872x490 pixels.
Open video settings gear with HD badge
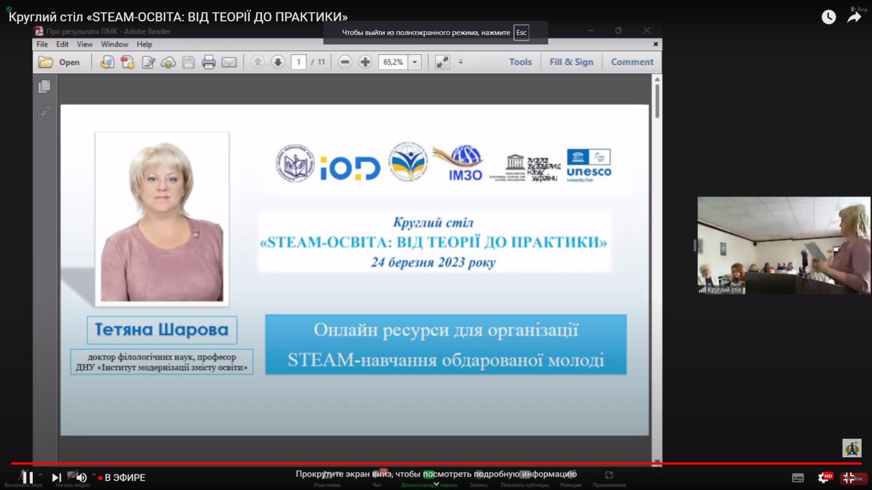click(x=824, y=478)
